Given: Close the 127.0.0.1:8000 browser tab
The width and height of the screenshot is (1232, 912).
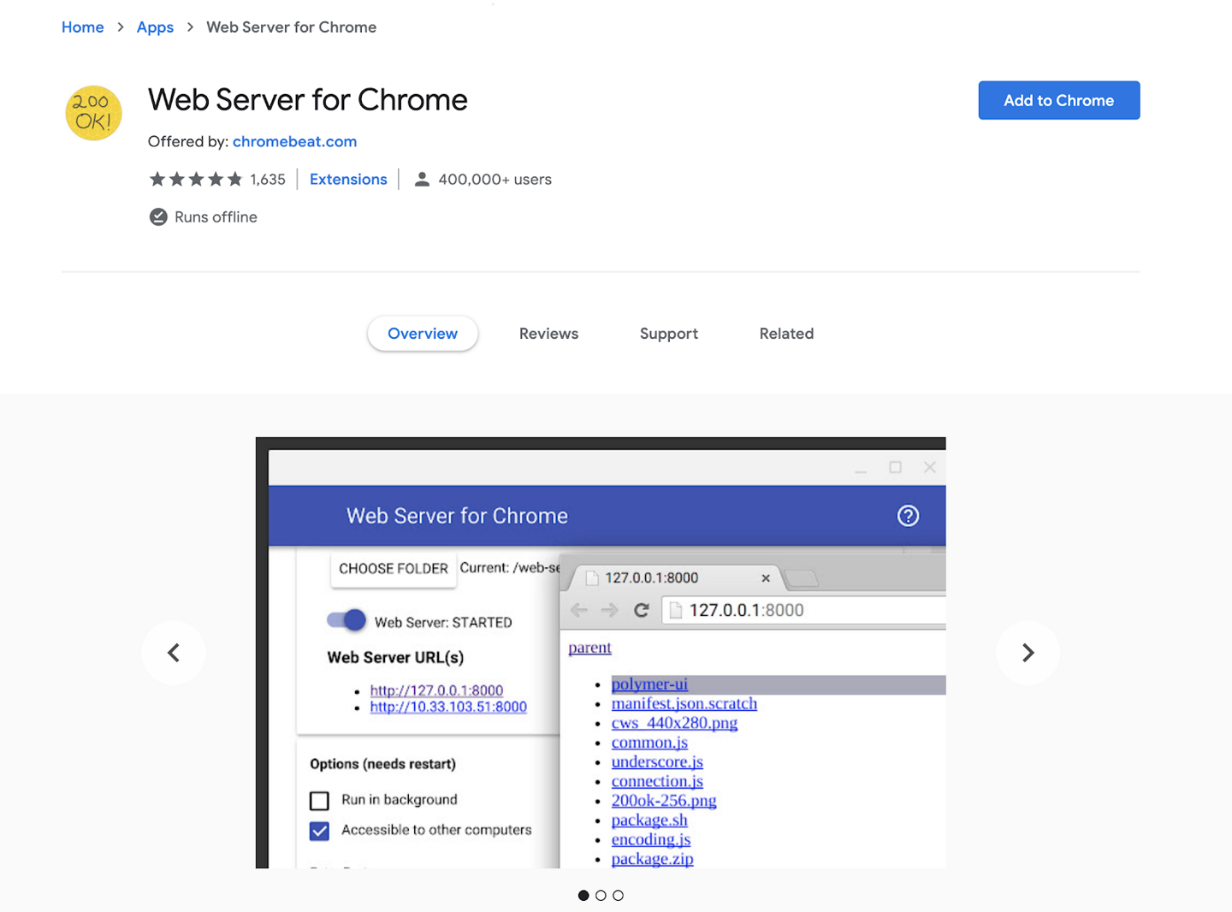Looking at the screenshot, I should point(766,578).
